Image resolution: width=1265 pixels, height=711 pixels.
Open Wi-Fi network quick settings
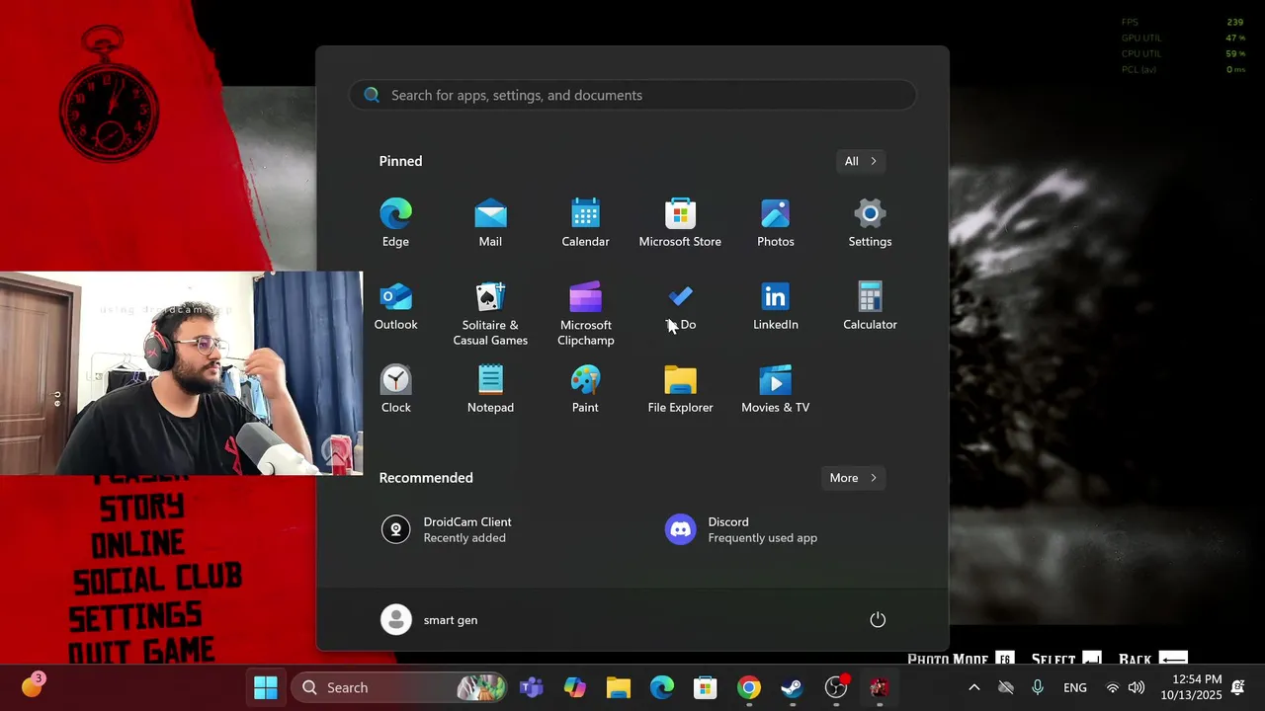(x=1113, y=687)
